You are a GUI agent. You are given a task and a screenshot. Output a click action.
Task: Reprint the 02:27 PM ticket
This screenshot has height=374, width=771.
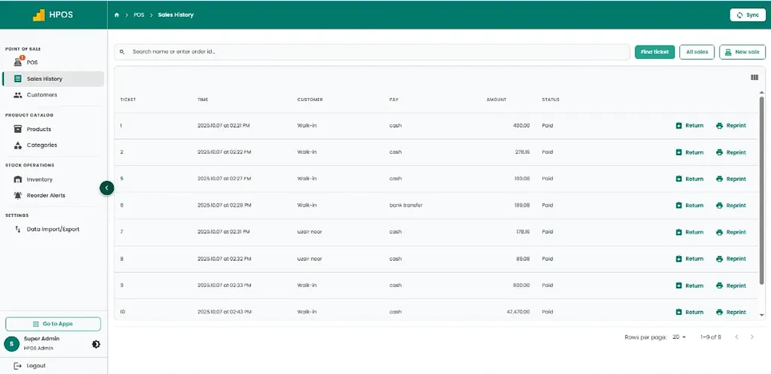(731, 179)
